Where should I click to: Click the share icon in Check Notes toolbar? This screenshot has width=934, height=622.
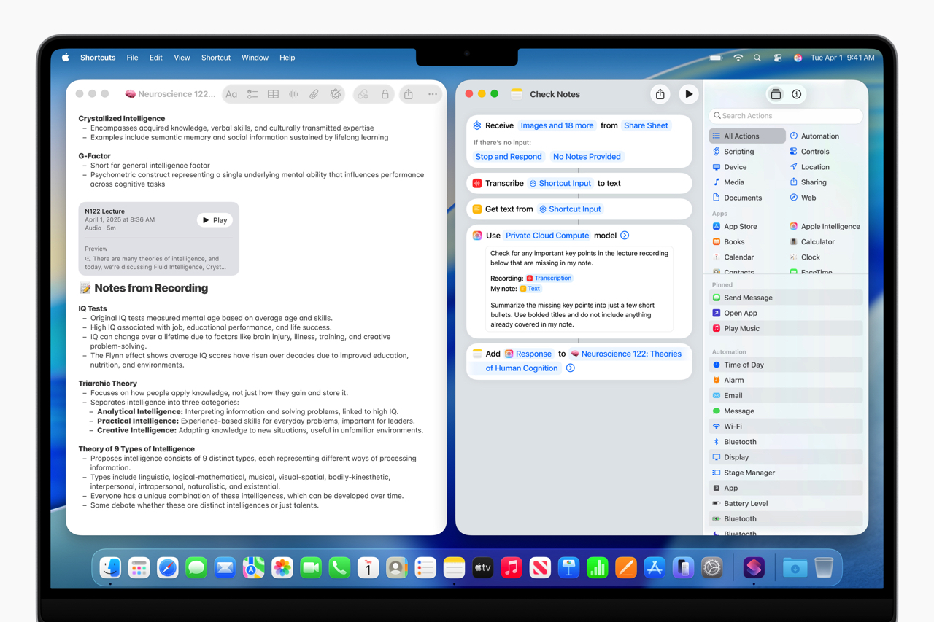click(x=660, y=94)
